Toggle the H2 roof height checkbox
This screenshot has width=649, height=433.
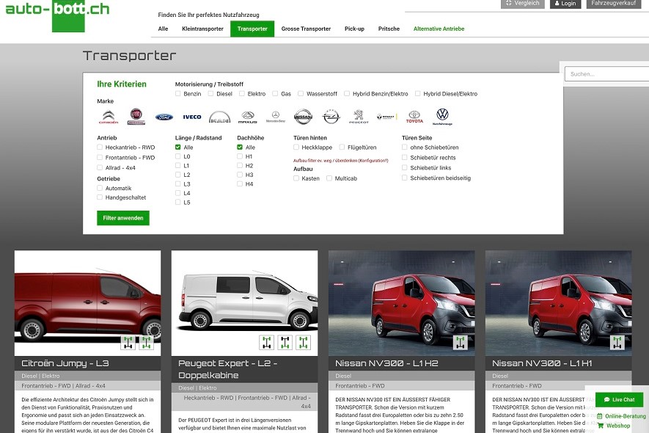240,166
